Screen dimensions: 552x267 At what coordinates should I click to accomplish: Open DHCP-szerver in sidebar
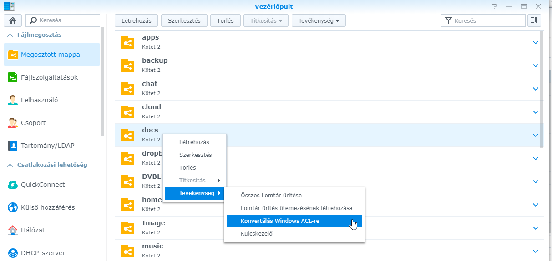click(x=52, y=253)
